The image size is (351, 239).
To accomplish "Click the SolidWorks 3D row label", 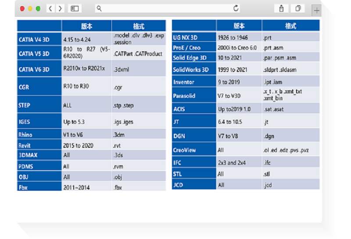I will pos(194,69).
